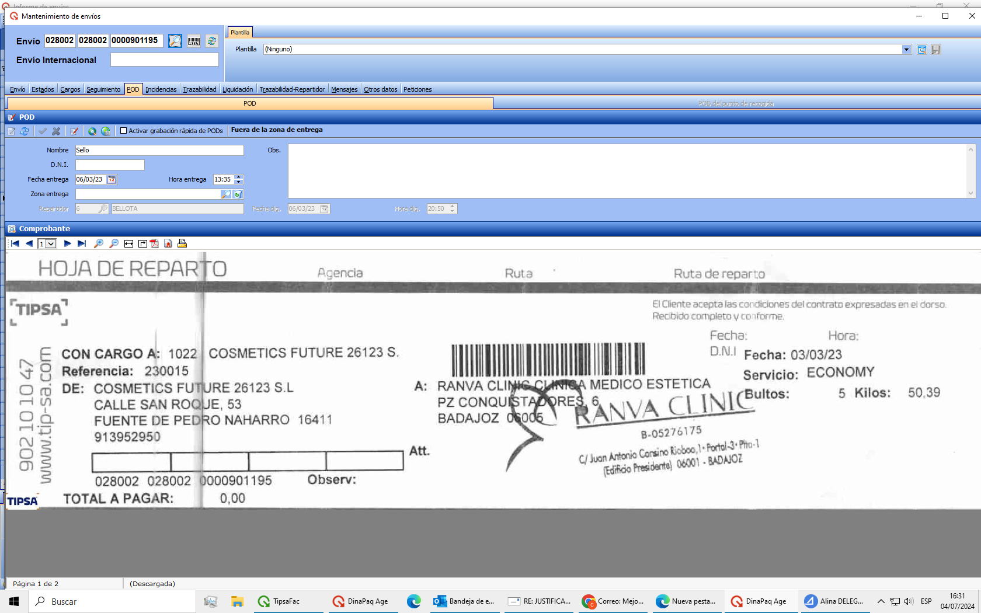
Task: Enable Activar grabación rápida de PODs
Action: [x=123, y=131]
